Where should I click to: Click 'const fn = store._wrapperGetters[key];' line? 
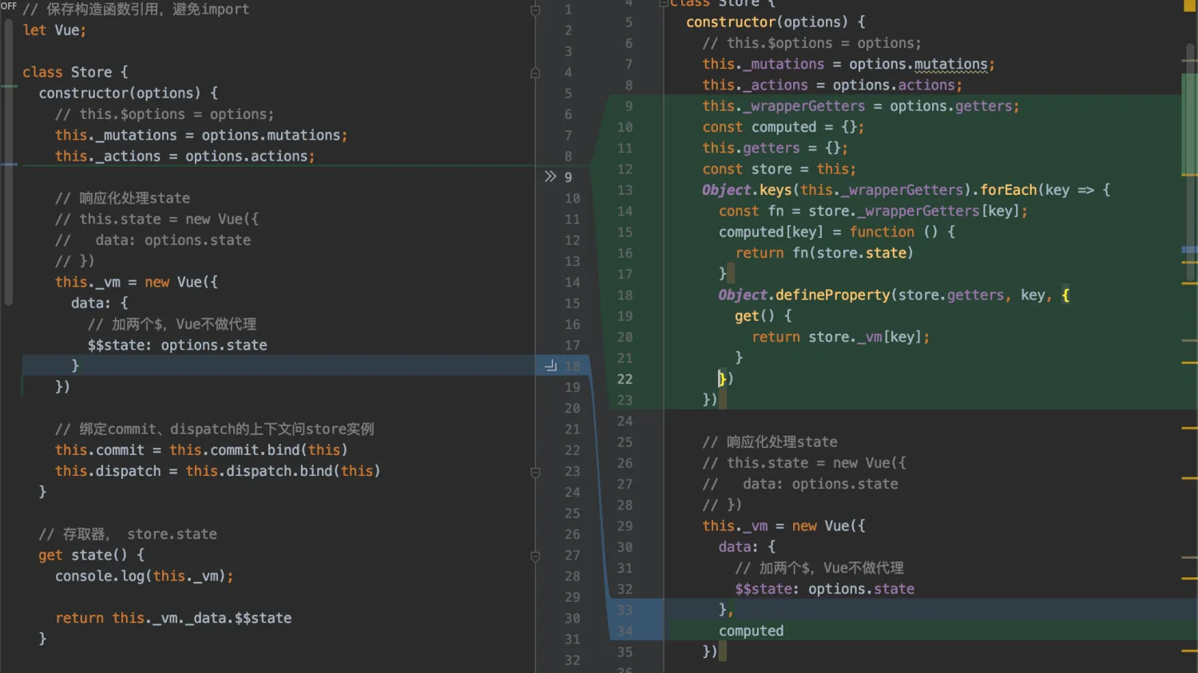(874, 211)
